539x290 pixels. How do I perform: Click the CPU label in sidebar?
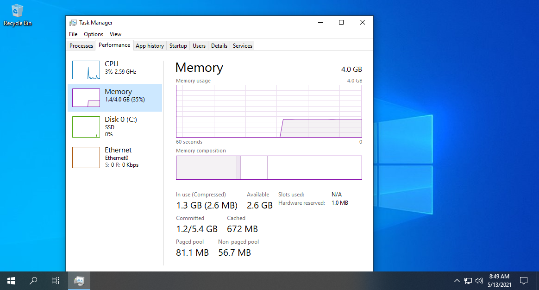pyautogui.click(x=112, y=64)
